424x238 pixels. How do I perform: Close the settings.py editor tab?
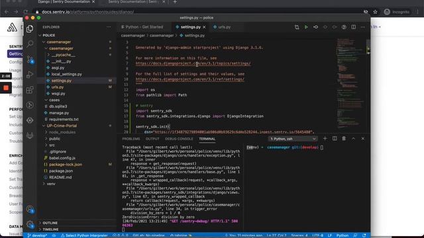pyautogui.click(x=204, y=27)
